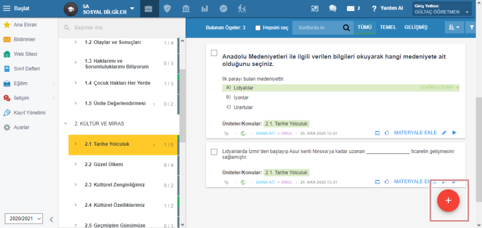Switch to the GELİŞMİŞ tab
The height and width of the screenshot is (228, 482).
415,27
